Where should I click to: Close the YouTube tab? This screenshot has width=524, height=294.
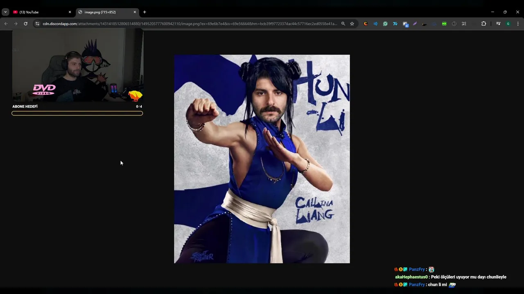pos(70,12)
